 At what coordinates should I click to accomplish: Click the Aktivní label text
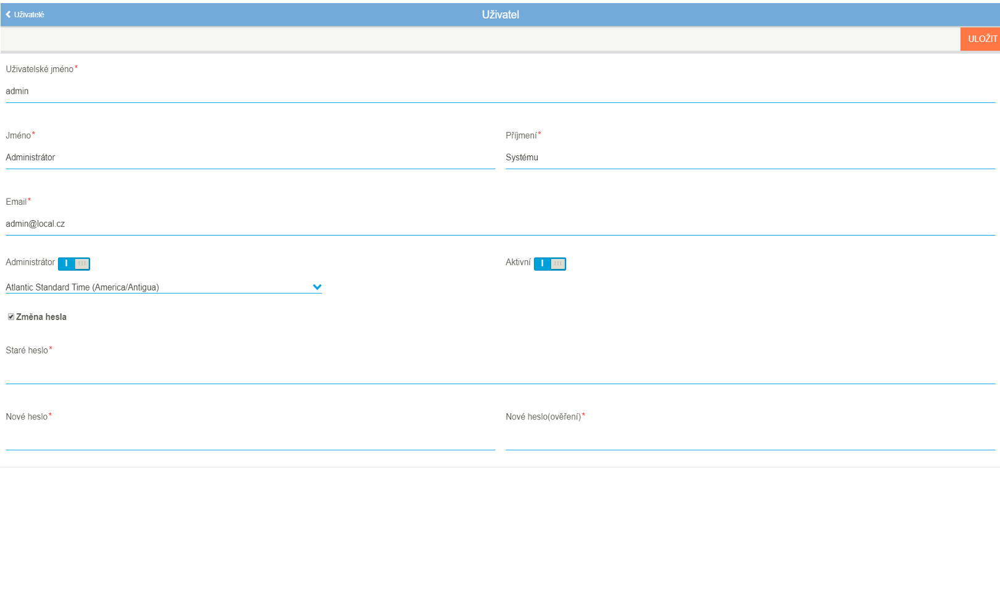pyautogui.click(x=518, y=263)
